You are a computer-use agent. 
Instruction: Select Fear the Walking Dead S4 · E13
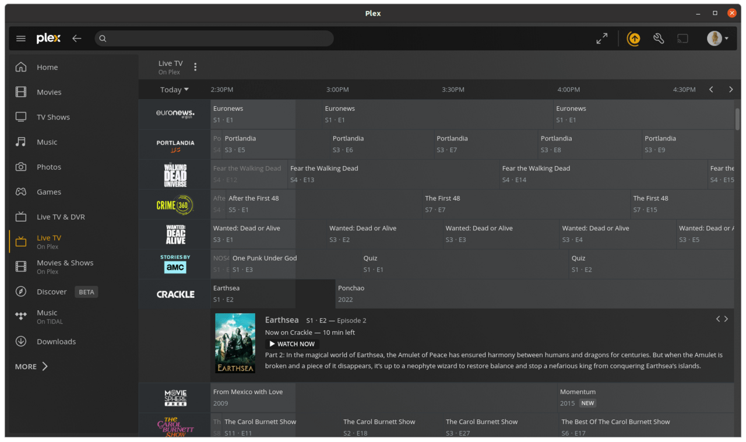coord(393,174)
